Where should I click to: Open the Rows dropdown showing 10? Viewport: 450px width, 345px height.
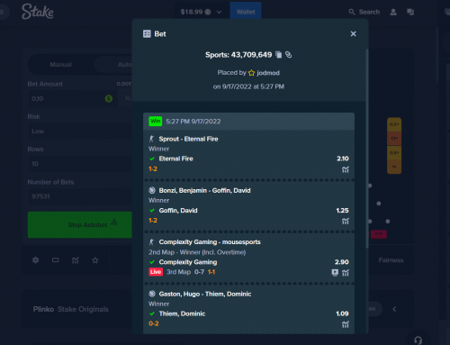click(80, 164)
